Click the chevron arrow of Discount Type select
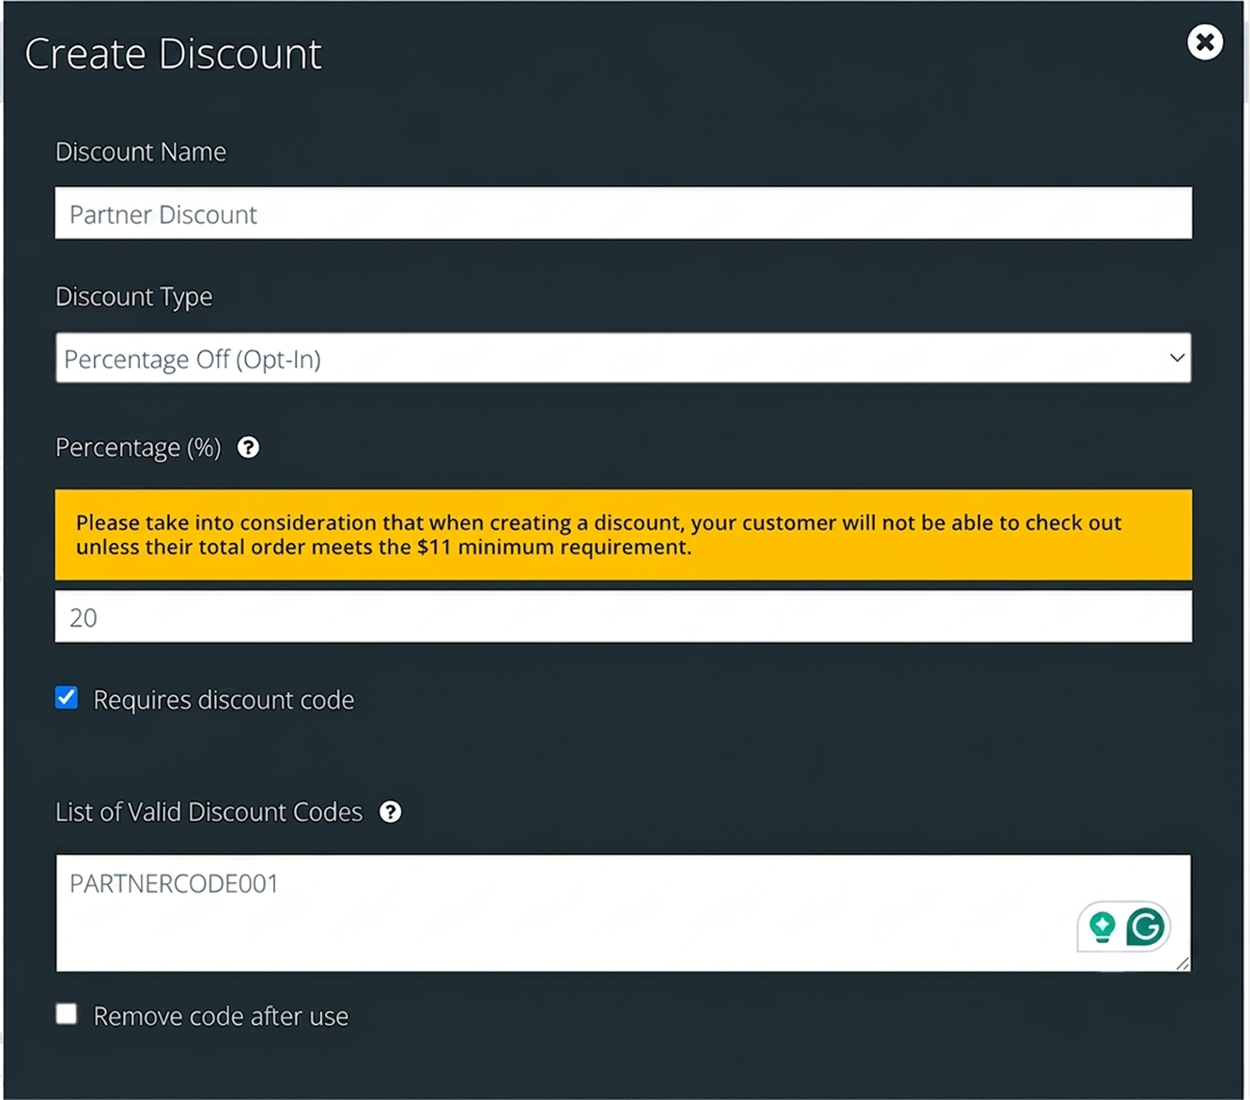The width and height of the screenshot is (1250, 1100). 1177,358
